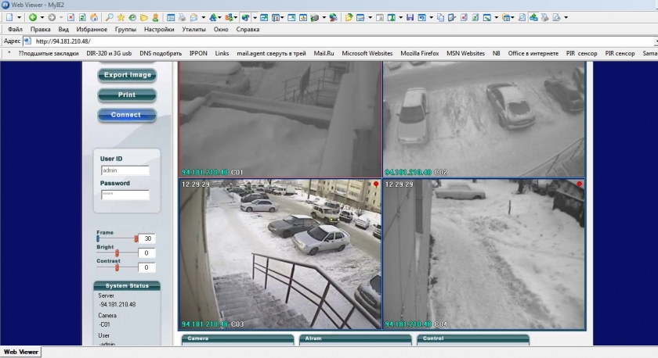
Task: Open the Camera panel tab
Action: pos(238,339)
